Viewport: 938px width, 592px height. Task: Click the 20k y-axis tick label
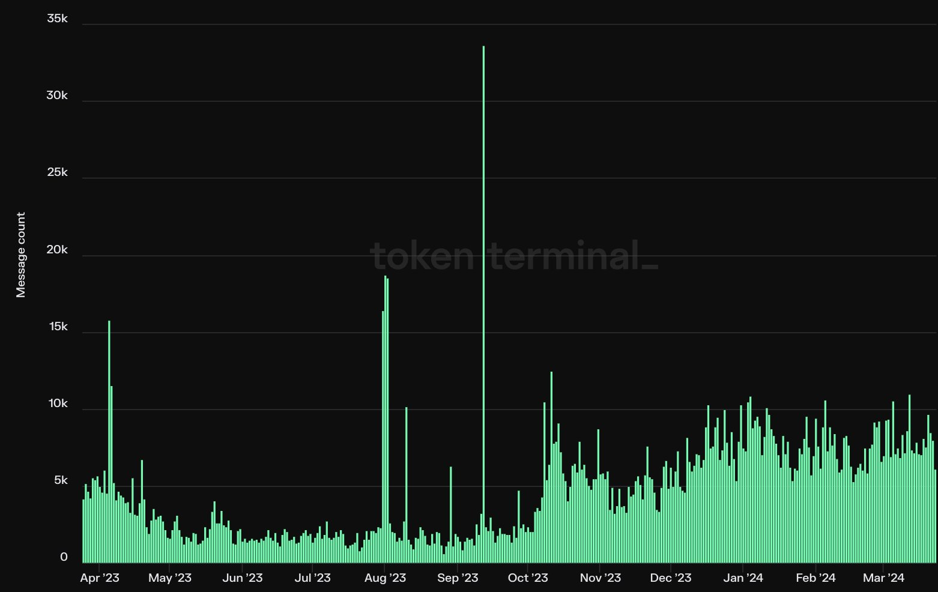pyautogui.click(x=58, y=250)
